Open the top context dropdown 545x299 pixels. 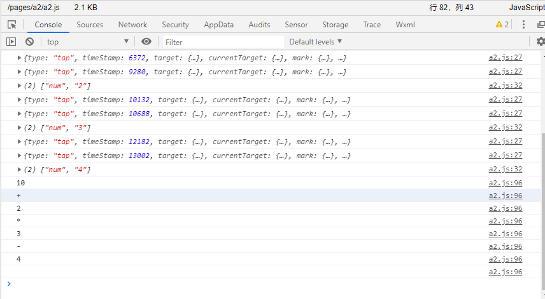point(88,42)
